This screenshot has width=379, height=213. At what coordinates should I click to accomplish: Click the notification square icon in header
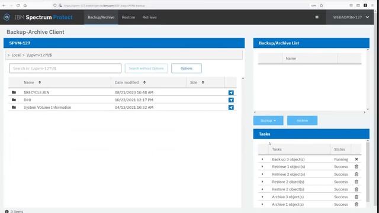pos(317,17)
